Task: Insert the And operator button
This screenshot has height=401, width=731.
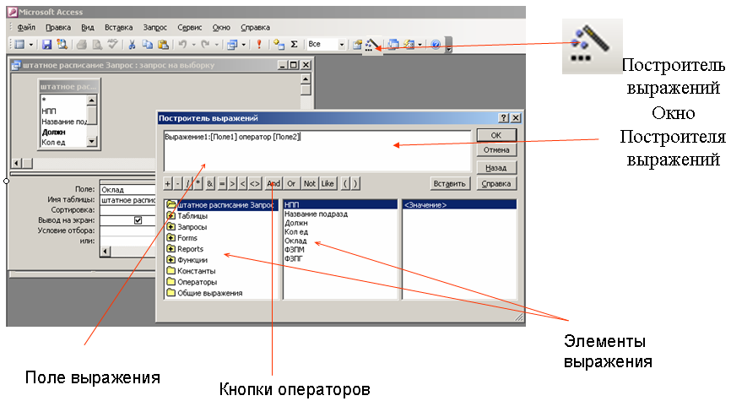Action: tap(273, 184)
